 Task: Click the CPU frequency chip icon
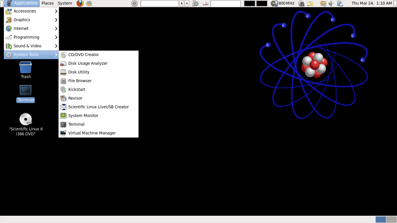[274, 3]
